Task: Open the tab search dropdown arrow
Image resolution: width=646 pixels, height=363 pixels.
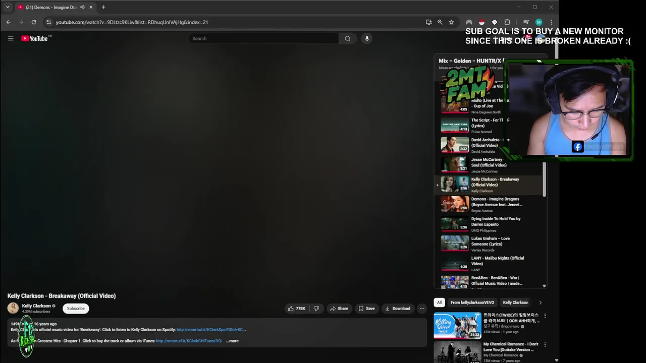Action: pyautogui.click(x=8, y=7)
